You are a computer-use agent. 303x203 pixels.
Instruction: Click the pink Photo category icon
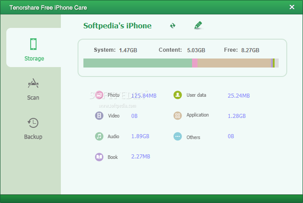point(99,95)
